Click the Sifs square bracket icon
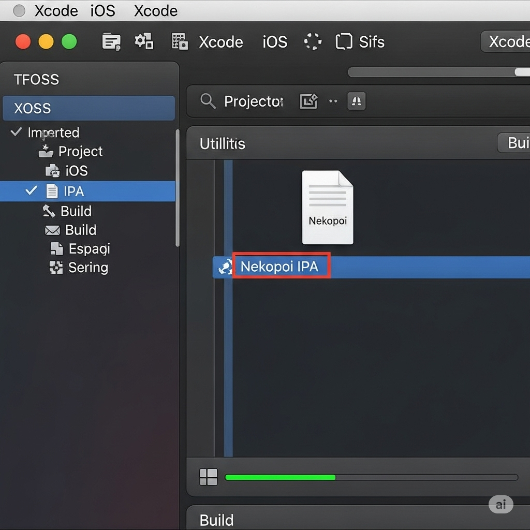Screen dimensions: 530x530 click(344, 41)
